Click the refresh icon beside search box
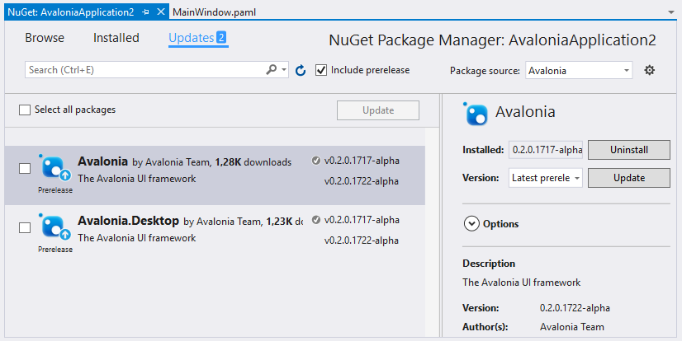Screen dimensions: 682x341 [301, 70]
